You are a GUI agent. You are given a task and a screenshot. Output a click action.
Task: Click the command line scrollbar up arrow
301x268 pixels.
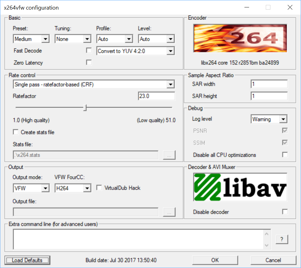[267, 234]
